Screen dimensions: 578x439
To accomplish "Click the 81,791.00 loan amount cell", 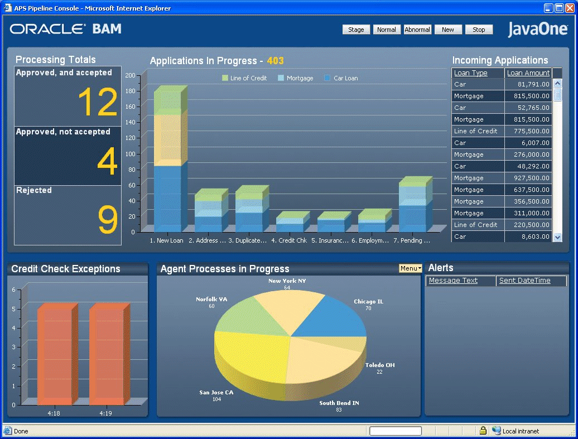I will click(x=528, y=84).
